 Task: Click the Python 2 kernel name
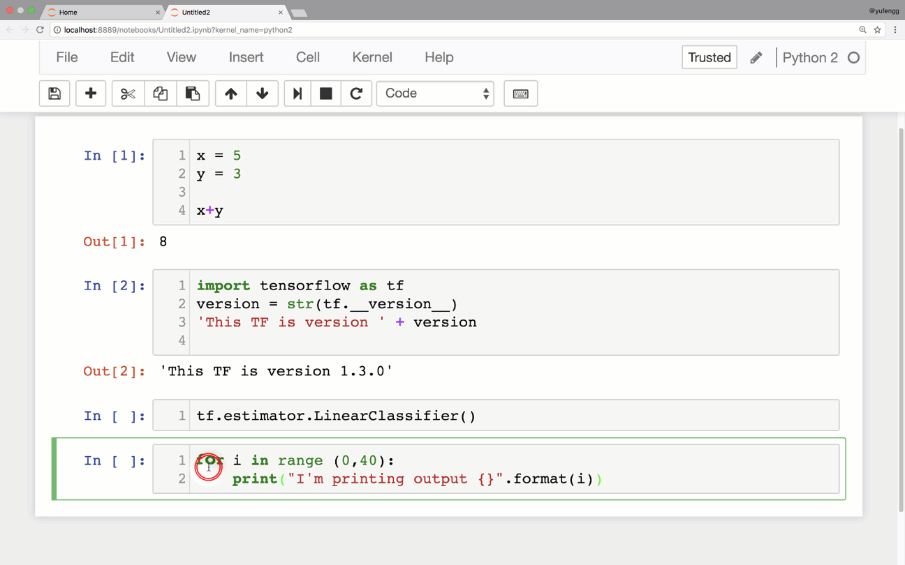click(810, 58)
